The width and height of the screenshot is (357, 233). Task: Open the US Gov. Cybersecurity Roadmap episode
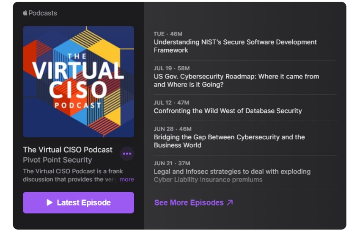tap(236, 80)
